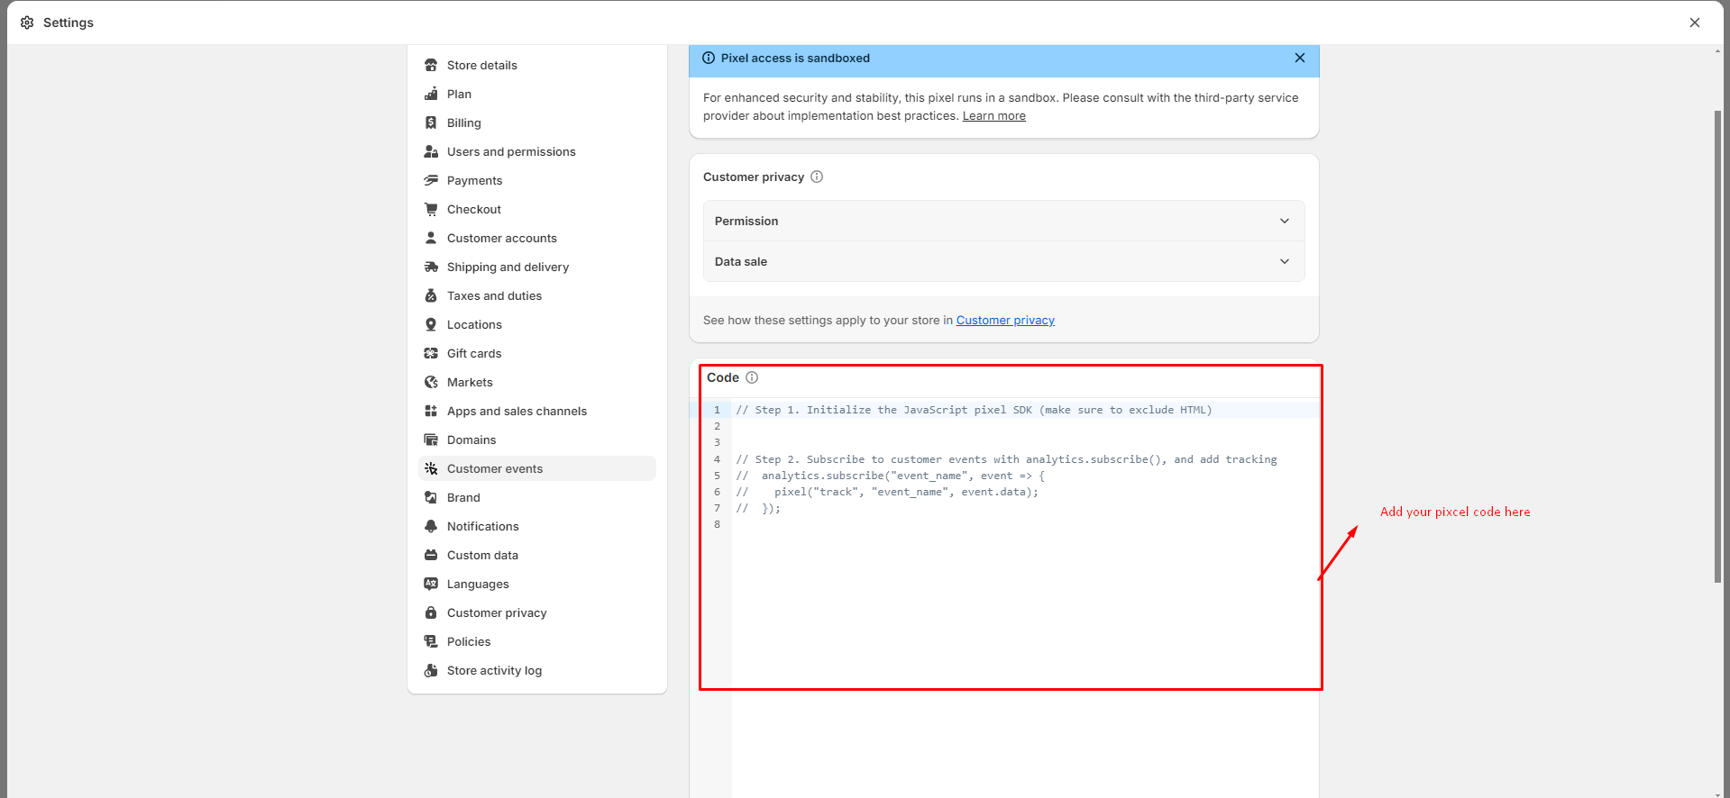
Task: Open Languages settings
Action: 537,584
